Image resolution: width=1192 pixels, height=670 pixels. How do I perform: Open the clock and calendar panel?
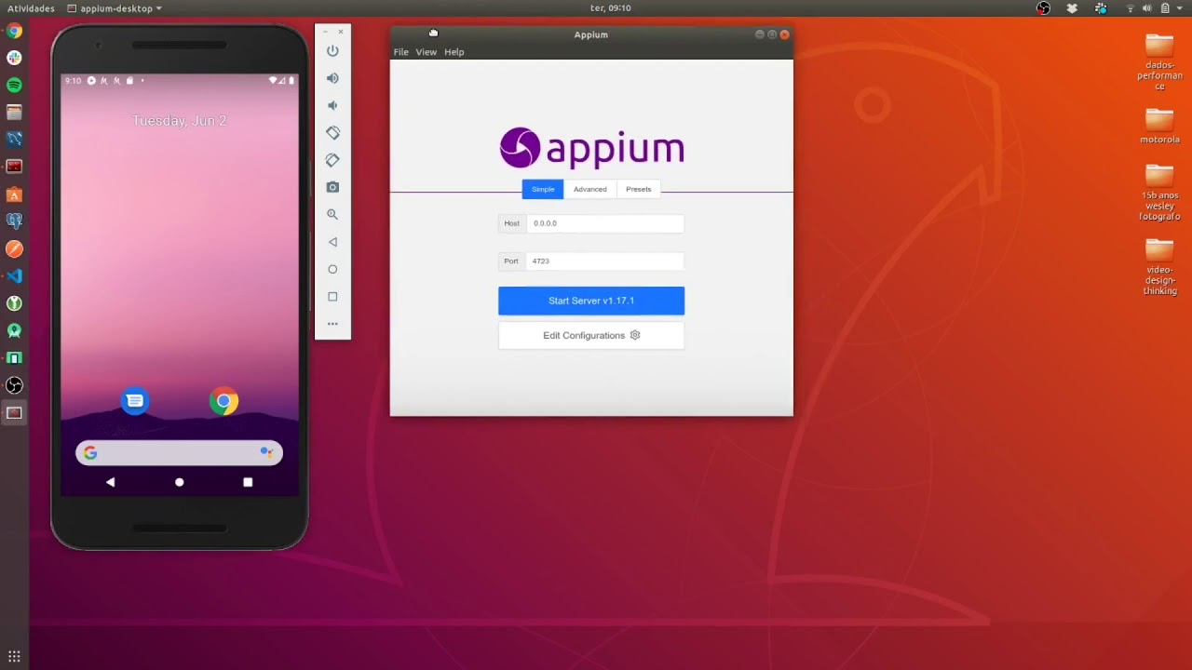click(x=611, y=8)
